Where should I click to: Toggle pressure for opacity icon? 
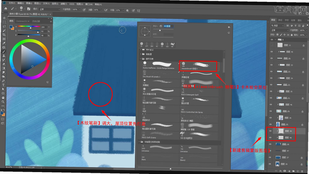(84, 10)
